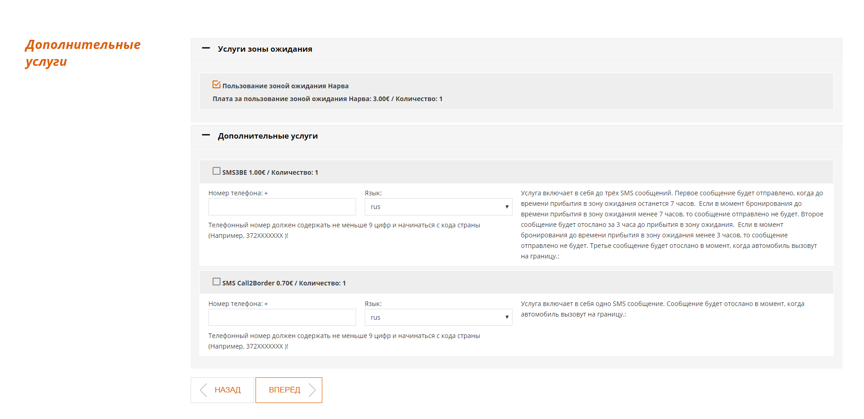Go back with the НАЗАД button
The width and height of the screenshot is (864, 419).
[x=222, y=390]
